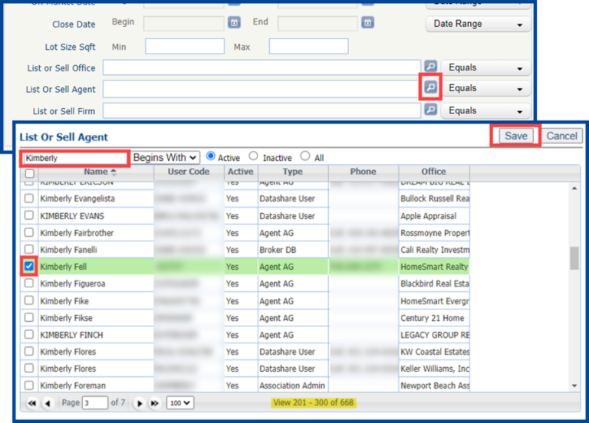The width and height of the screenshot is (589, 423).
Task: Click the agent list vertical scrollbar thumb
Action: [x=574, y=258]
